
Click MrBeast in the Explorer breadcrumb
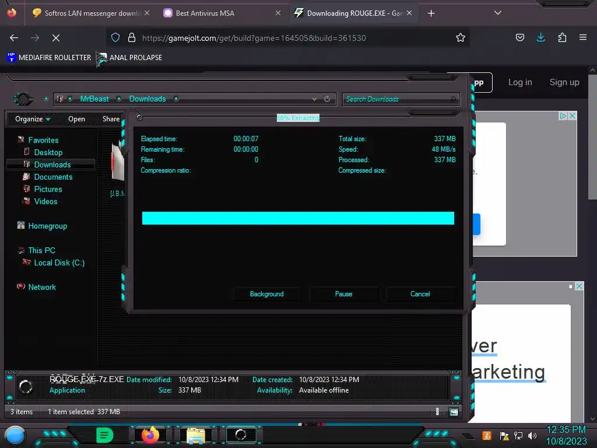[x=94, y=99]
